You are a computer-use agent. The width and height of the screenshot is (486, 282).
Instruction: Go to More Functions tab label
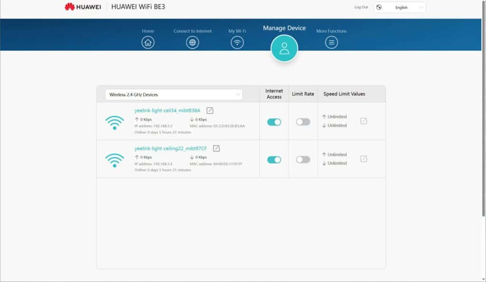331,31
